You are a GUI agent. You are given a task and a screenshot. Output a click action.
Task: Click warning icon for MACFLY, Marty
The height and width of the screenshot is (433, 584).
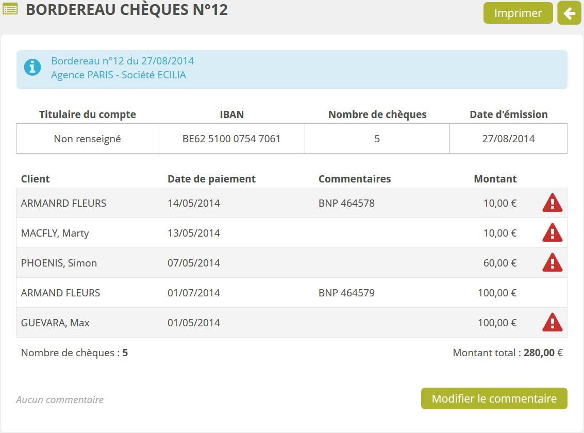pyautogui.click(x=552, y=233)
